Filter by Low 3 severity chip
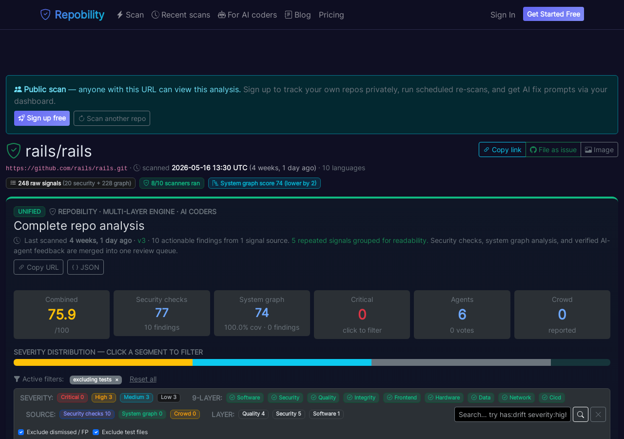The height and width of the screenshot is (439, 624). (x=169, y=398)
